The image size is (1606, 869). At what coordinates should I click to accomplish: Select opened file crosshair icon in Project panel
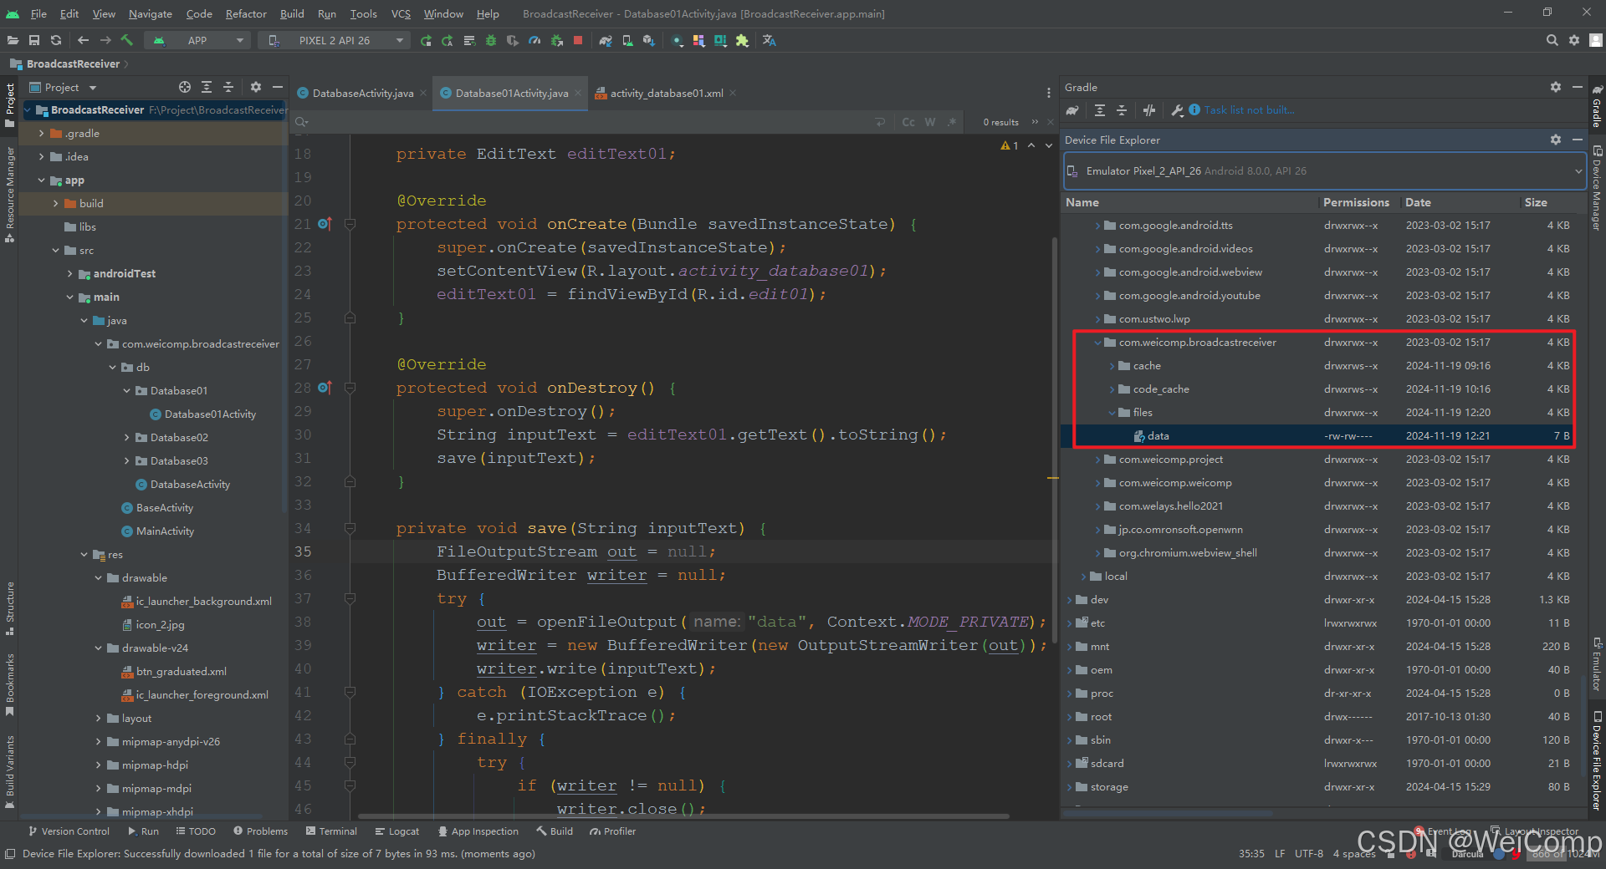[x=185, y=87]
